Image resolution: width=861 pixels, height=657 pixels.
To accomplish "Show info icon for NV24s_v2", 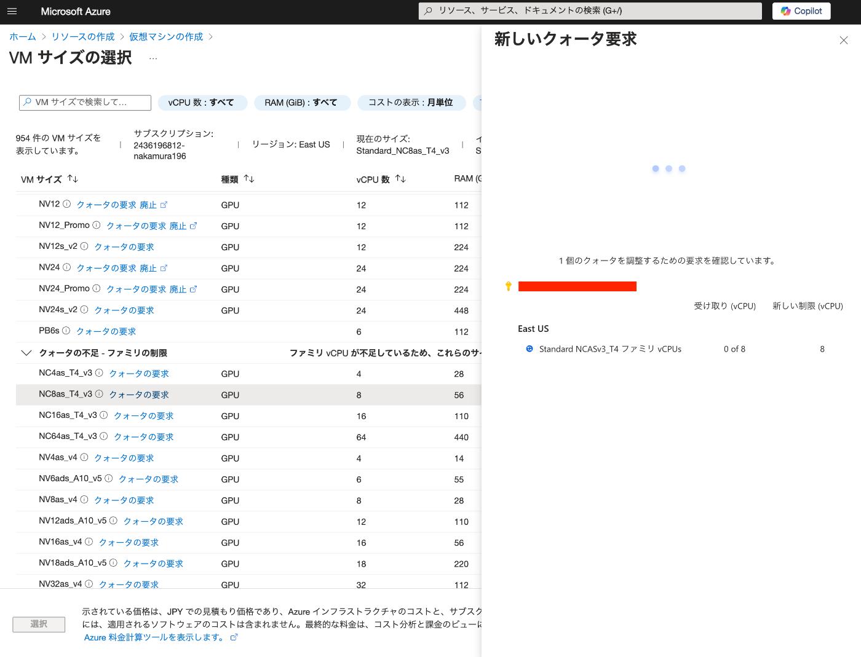I will click(x=84, y=309).
